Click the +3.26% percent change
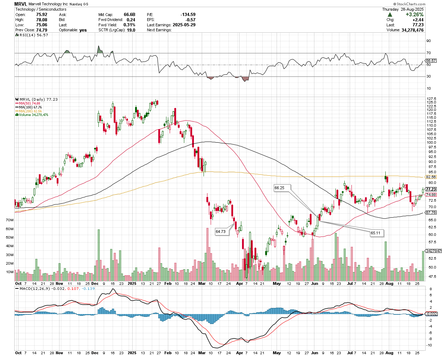Viewport: 442px width, 356px height. click(x=415, y=15)
